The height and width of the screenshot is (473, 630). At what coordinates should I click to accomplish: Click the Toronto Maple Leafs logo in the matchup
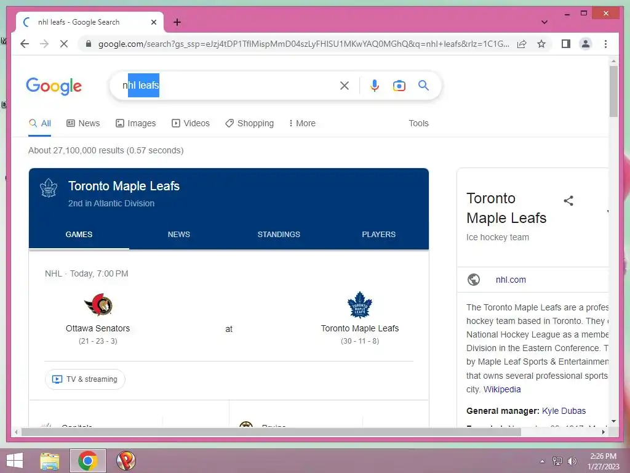(360, 305)
